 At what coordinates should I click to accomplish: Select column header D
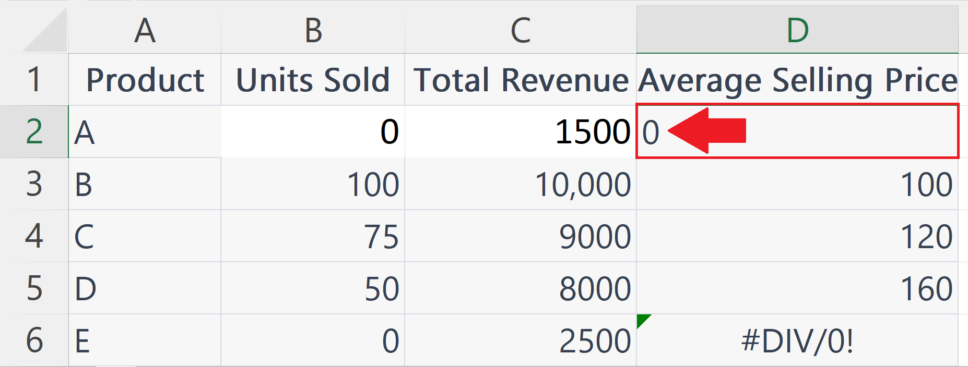(799, 29)
